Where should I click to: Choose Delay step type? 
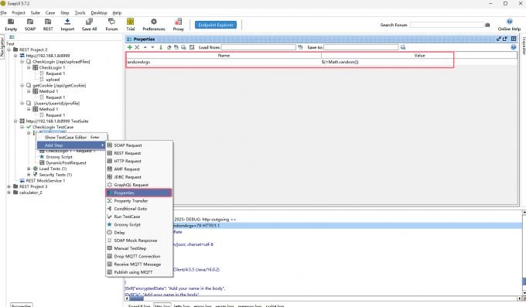pyautogui.click(x=139, y=233)
